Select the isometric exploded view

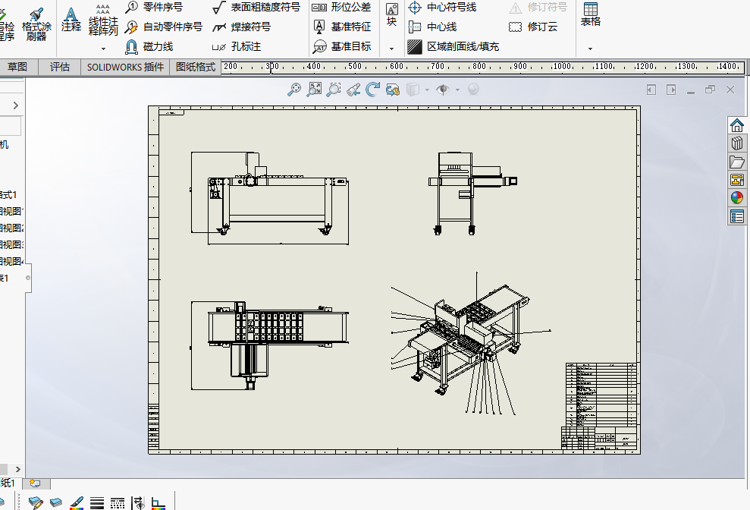click(x=471, y=344)
